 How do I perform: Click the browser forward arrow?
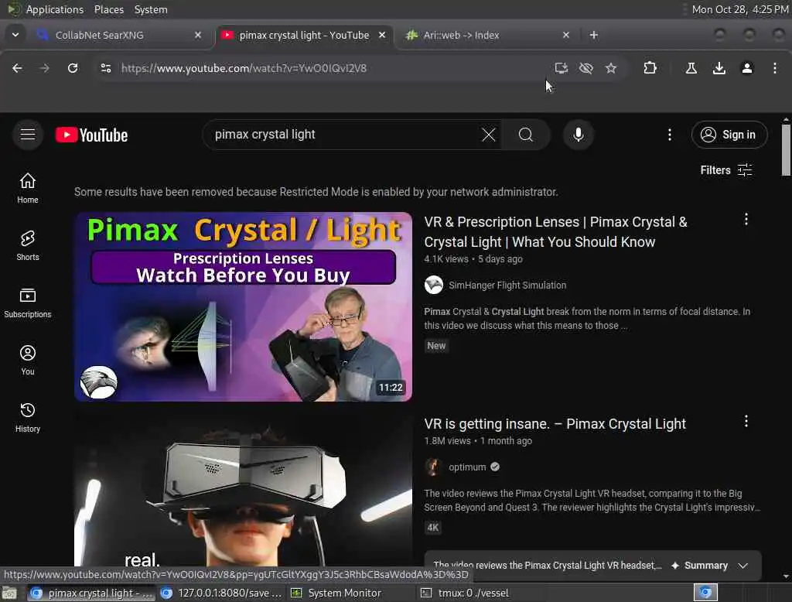click(x=44, y=68)
